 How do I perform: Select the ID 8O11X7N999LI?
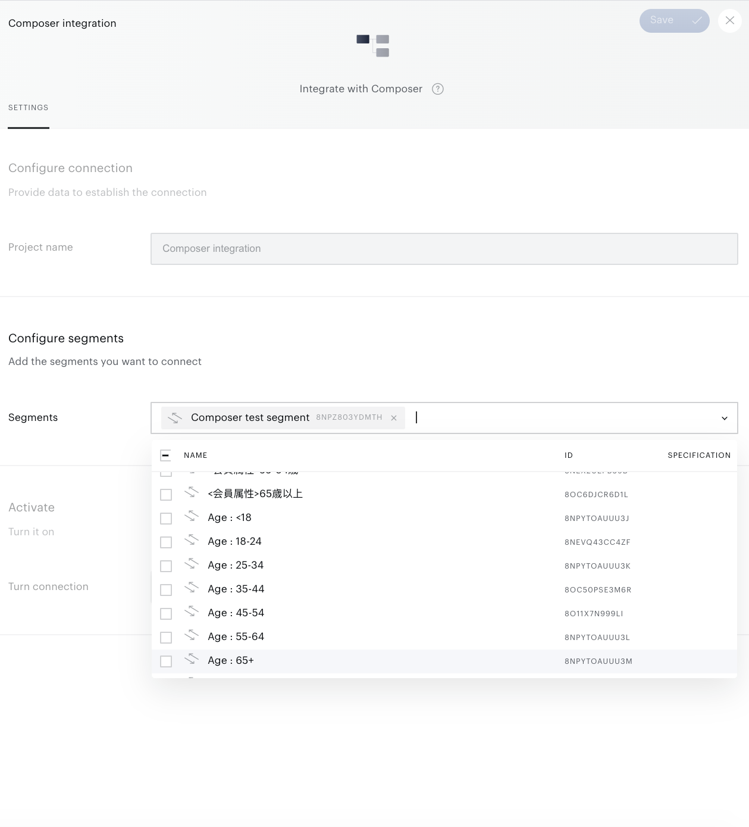point(594,614)
